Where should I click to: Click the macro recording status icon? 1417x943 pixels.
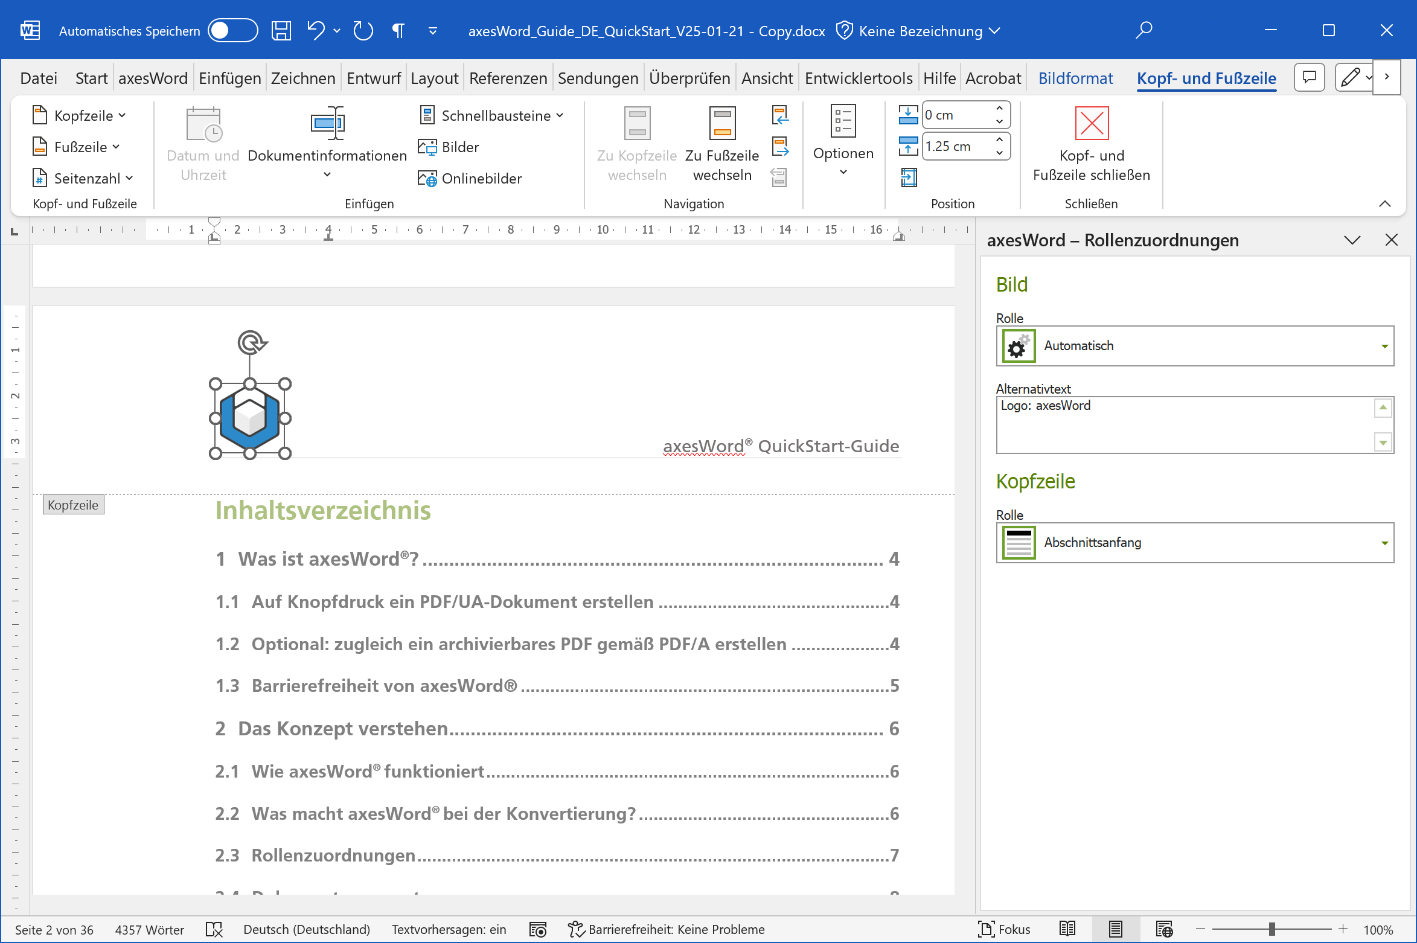pyautogui.click(x=537, y=930)
